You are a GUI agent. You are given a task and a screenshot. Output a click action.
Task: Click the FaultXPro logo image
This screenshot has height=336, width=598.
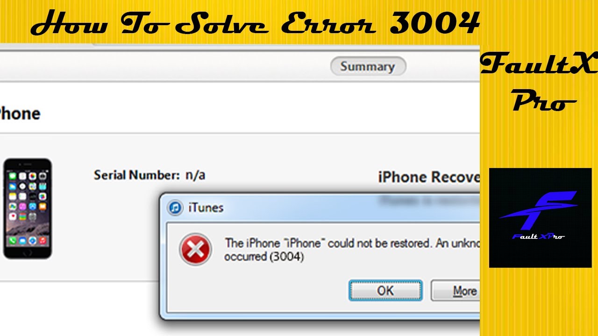click(540, 218)
